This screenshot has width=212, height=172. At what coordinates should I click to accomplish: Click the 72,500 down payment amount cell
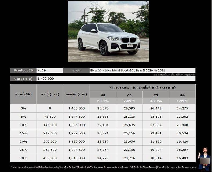tap(50, 117)
